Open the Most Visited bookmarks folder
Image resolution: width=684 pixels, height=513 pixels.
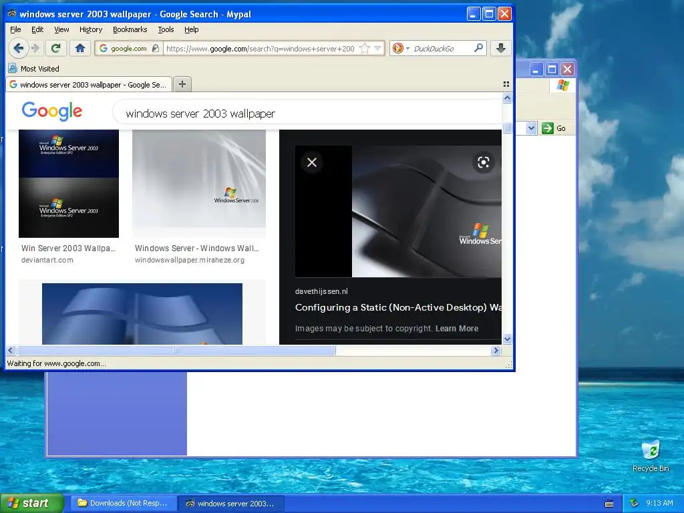(34, 69)
